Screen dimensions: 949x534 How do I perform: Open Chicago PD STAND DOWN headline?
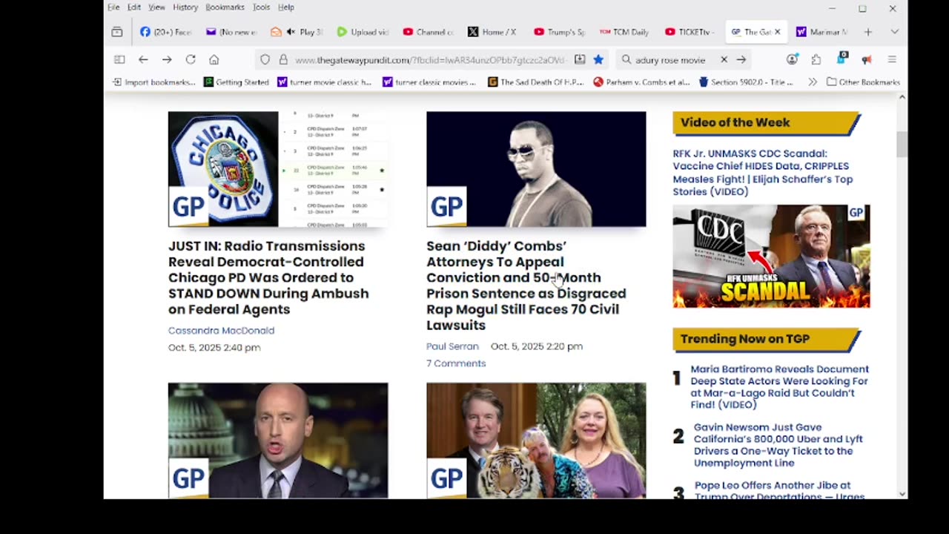click(x=268, y=277)
